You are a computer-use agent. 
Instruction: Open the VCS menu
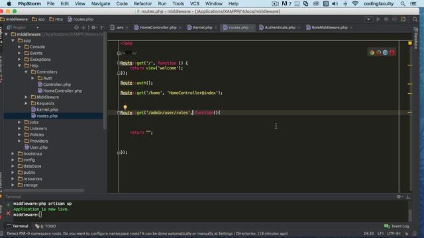click(194, 4)
